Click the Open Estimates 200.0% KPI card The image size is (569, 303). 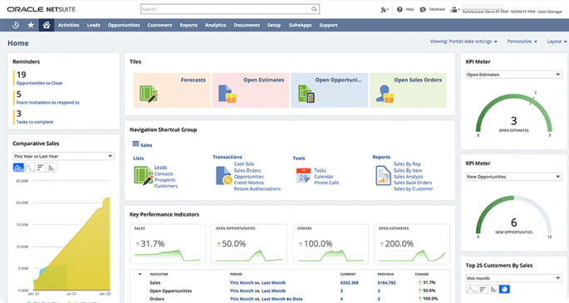coord(412,243)
